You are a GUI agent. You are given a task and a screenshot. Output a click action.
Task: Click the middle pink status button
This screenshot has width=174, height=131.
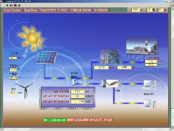tap(78, 120)
